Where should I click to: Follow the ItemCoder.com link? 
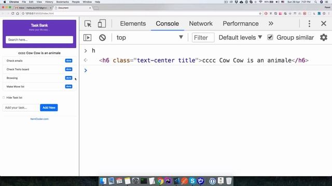tap(39, 119)
